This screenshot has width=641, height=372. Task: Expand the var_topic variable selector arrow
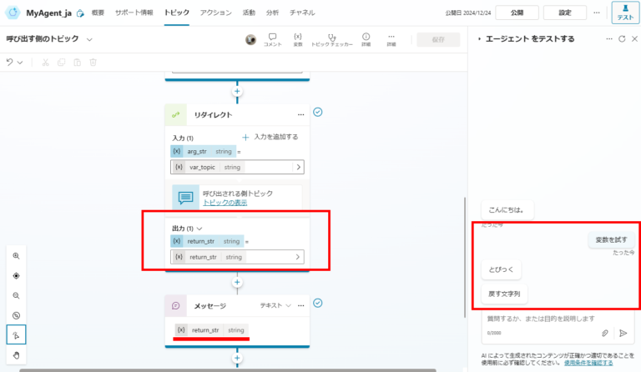coord(299,167)
